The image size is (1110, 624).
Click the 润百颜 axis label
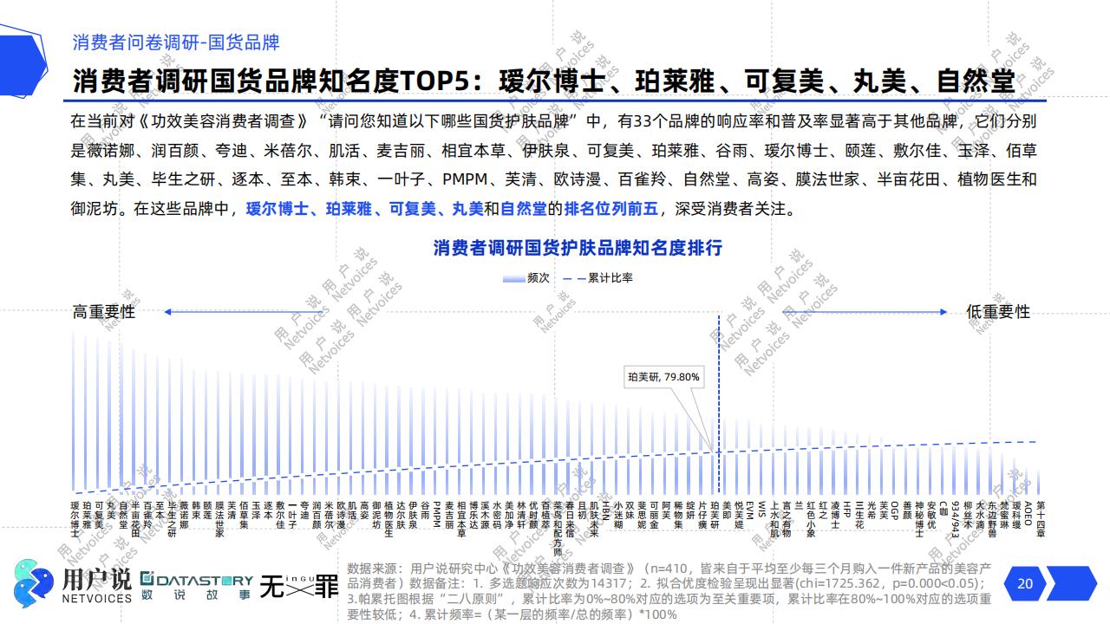[317, 515]
